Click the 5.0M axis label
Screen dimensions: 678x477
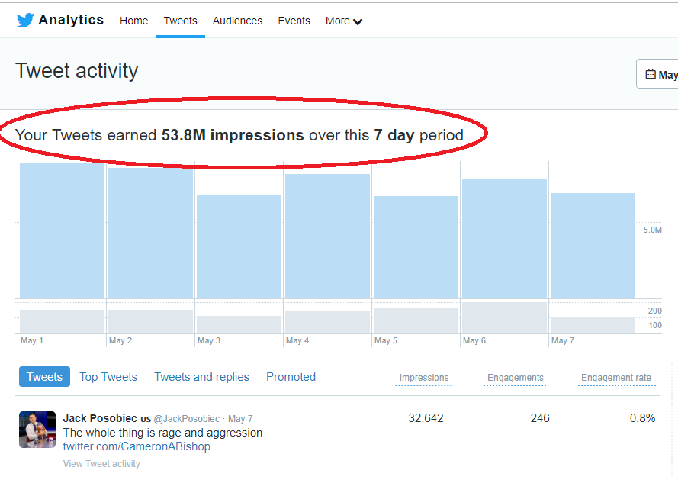652,230
